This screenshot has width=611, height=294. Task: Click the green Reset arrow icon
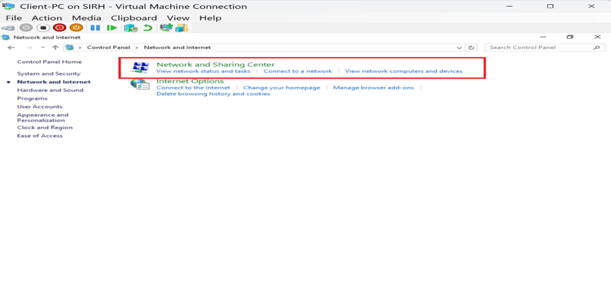pyautogui.click(x=112, y=28)
